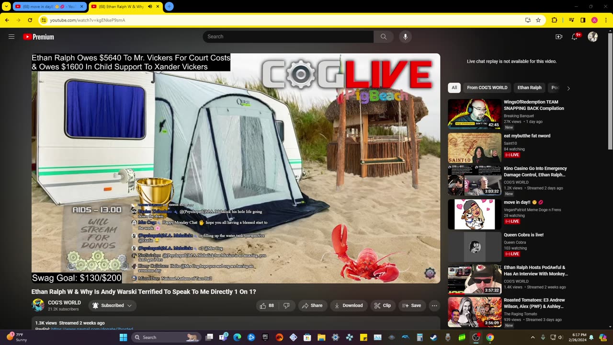The image size is (613, 345).
Task: Toggle the Subscribed button for COG'S WORLD
Action: (x=112, y=306)
